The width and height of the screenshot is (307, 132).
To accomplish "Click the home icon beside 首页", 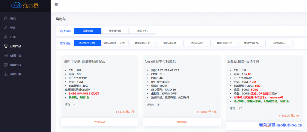I will tap(6, 19).
